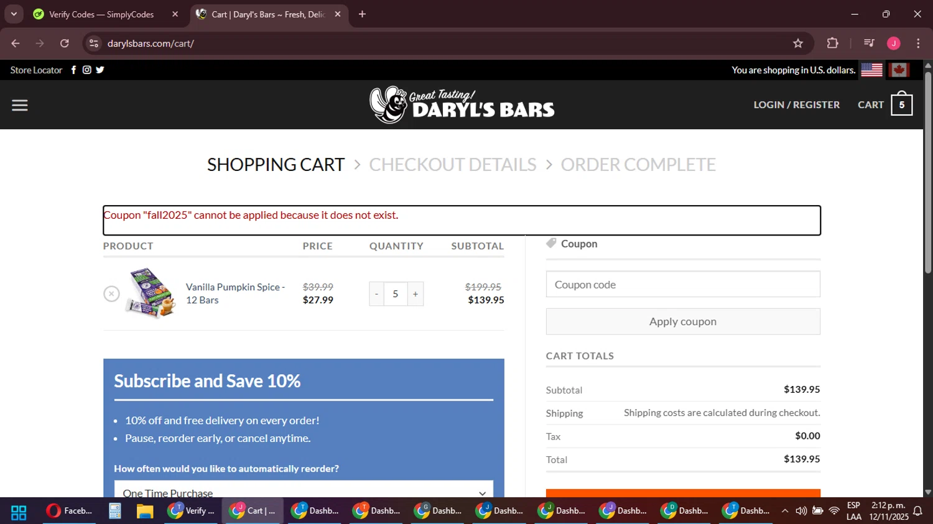Select the Cart | Daryl's Bars browser tab

coord(267,14)
